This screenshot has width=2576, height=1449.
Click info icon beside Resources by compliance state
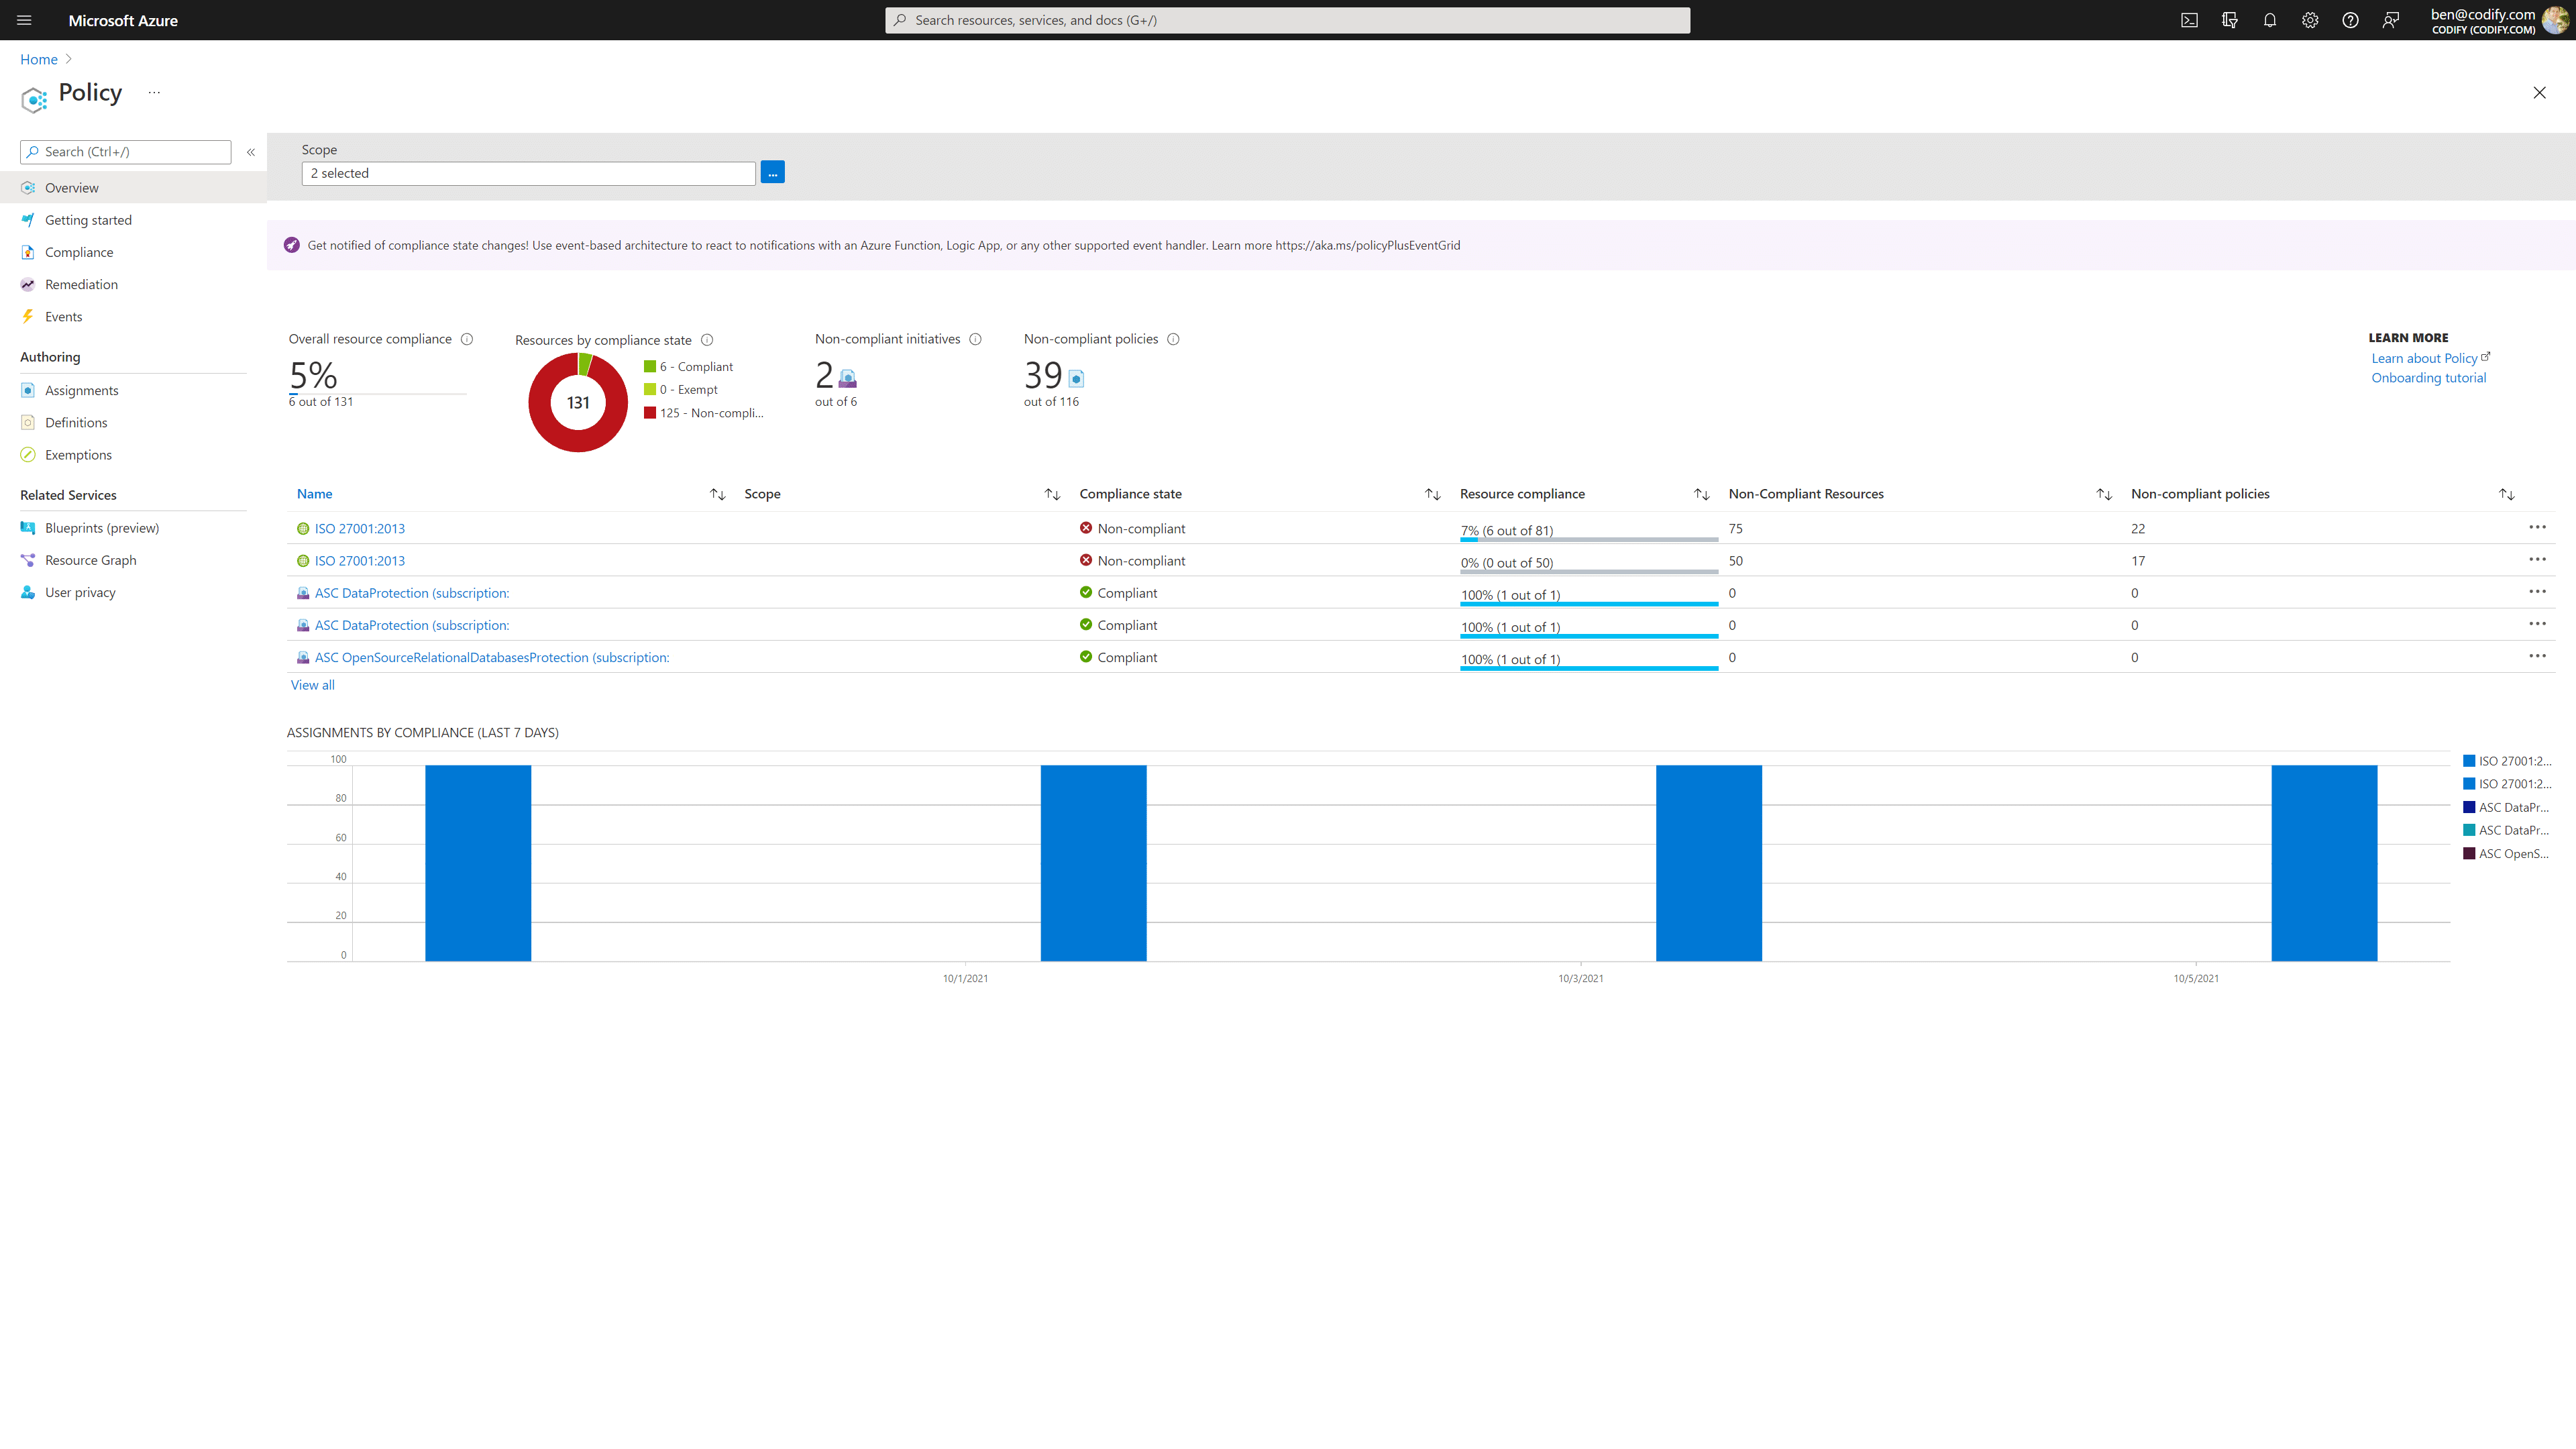click(x=707, y=340)
